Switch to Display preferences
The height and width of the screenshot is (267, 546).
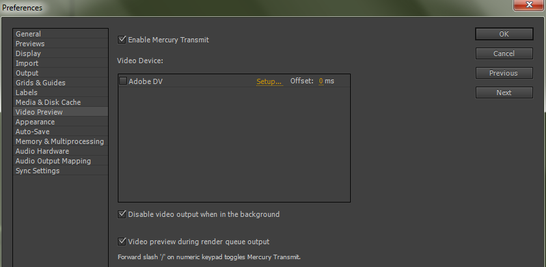coord(61,53)
